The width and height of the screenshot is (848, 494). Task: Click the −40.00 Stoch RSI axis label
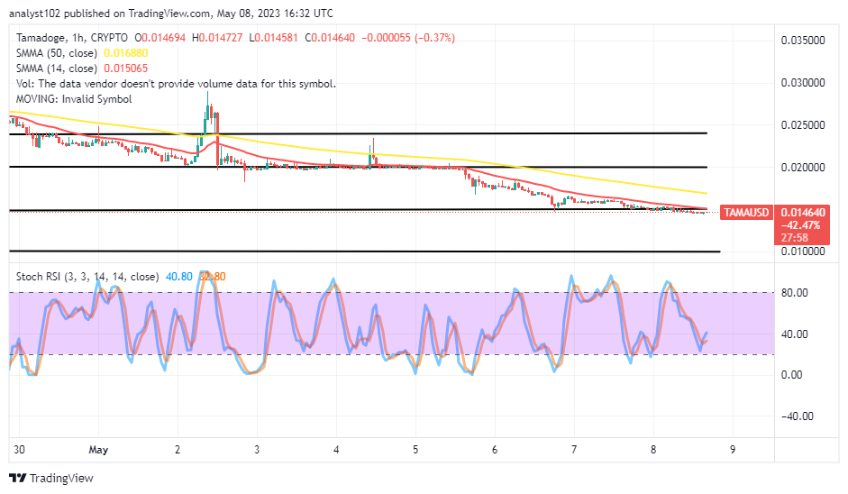(798, 416)
